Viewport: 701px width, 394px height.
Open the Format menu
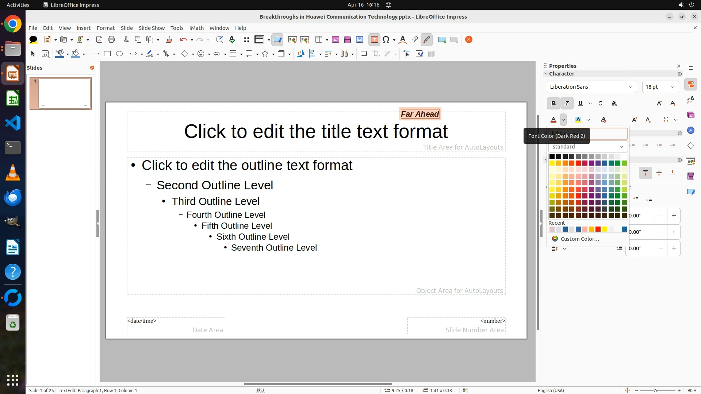coord(106,28)
